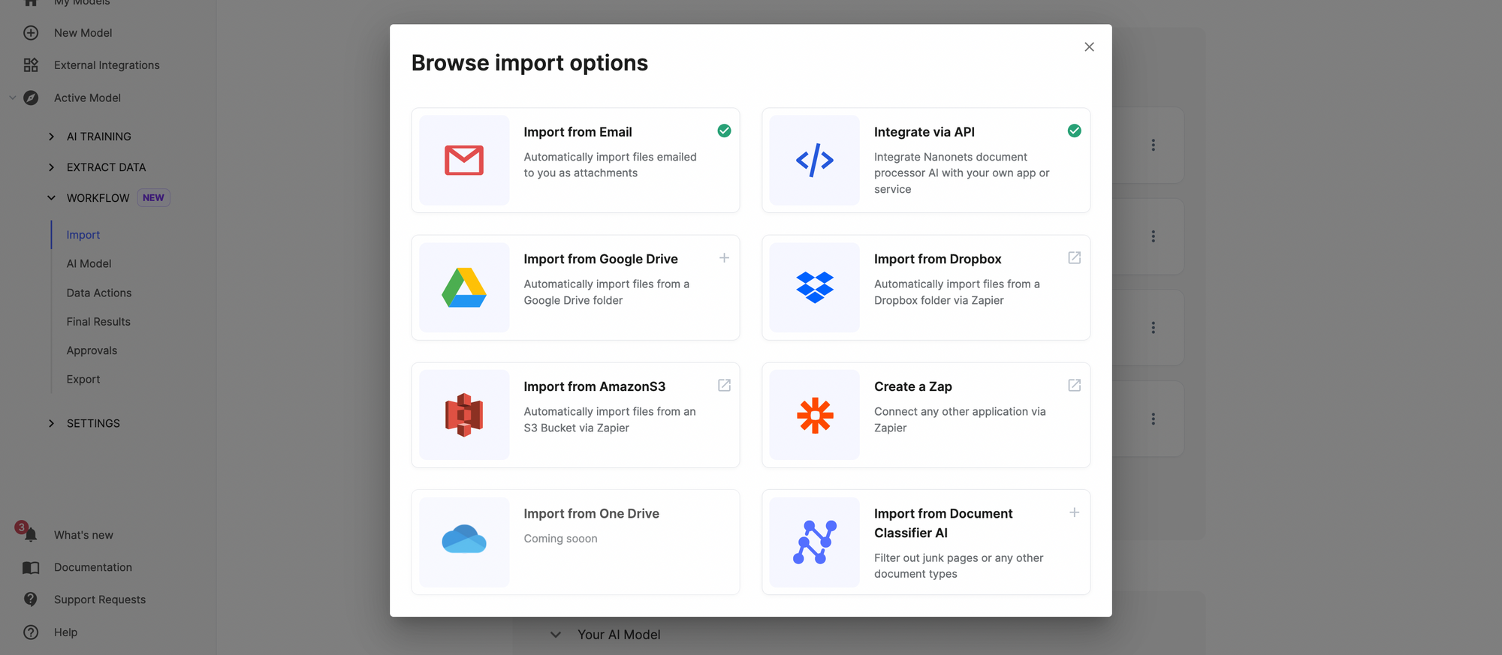
Task: Click the 'Coming sooon' text
Action: coord(560,539)
